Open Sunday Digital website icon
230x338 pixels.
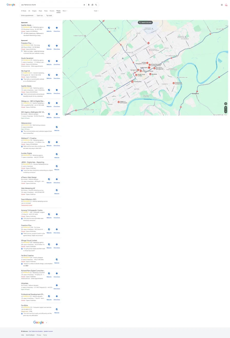[57, 154]
